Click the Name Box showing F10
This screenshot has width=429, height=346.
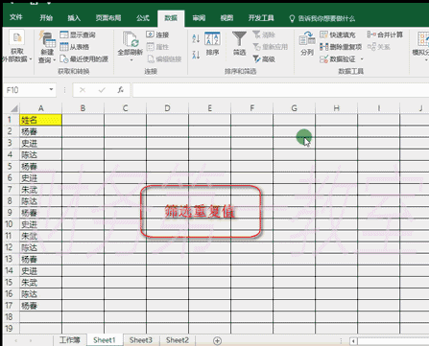(26, 90)
